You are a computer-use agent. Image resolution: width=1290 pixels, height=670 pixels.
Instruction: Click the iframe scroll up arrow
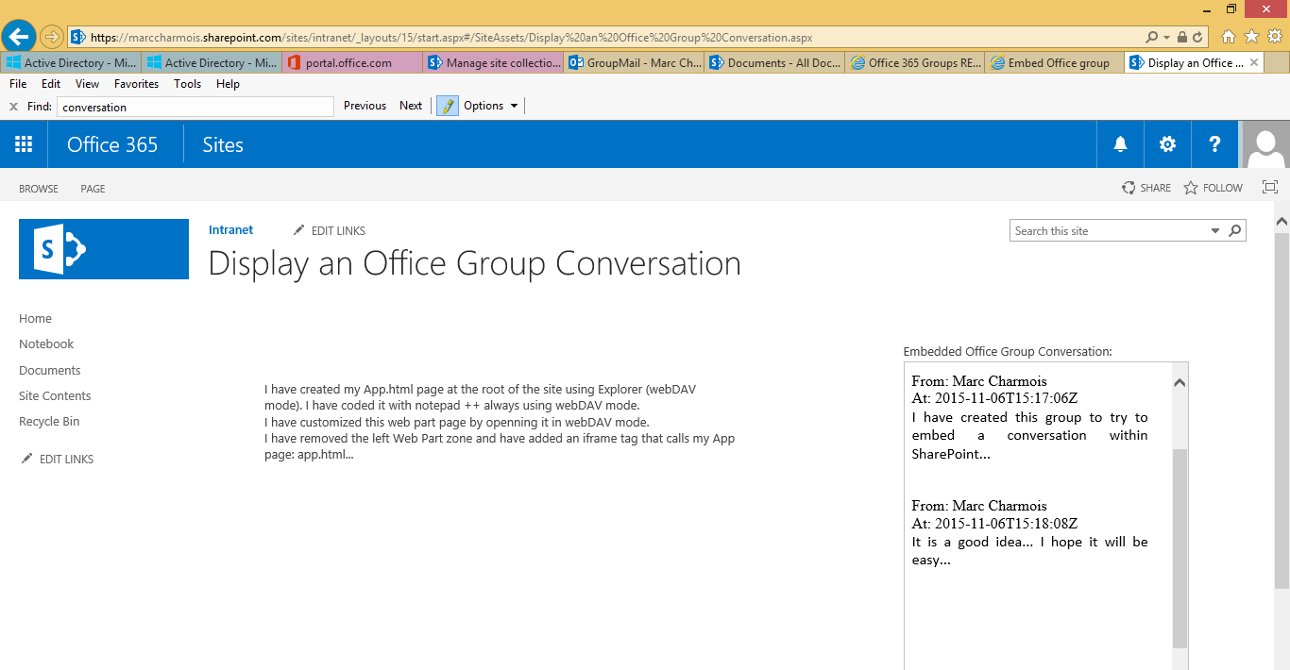pyautogui.click(x=1180, y=382)
